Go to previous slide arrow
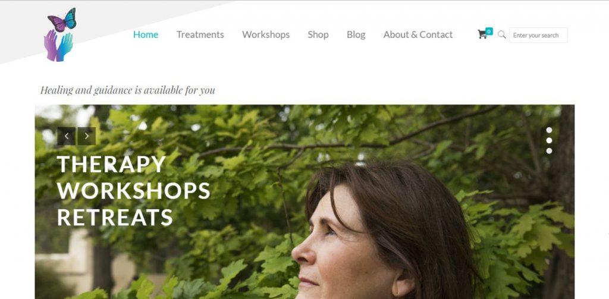The image size is (609, 299). pyautogui.click(x=67, y=136)
